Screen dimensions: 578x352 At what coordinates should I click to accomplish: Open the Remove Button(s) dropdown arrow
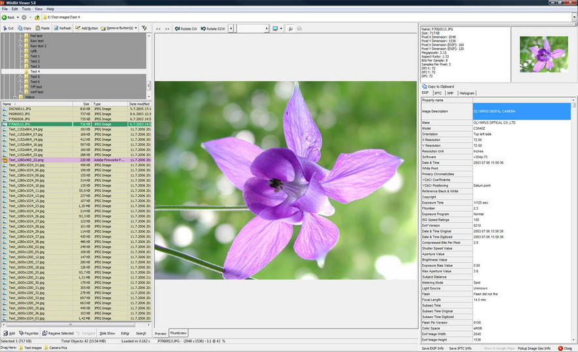(x=136, y=28)
